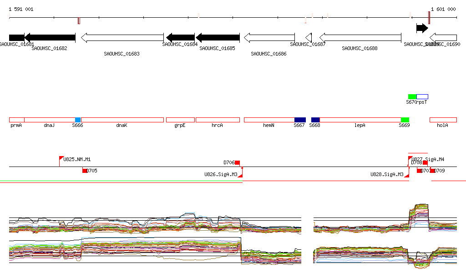
Task: Click the light blue S666 segment
Action: (x=78, y=120)
